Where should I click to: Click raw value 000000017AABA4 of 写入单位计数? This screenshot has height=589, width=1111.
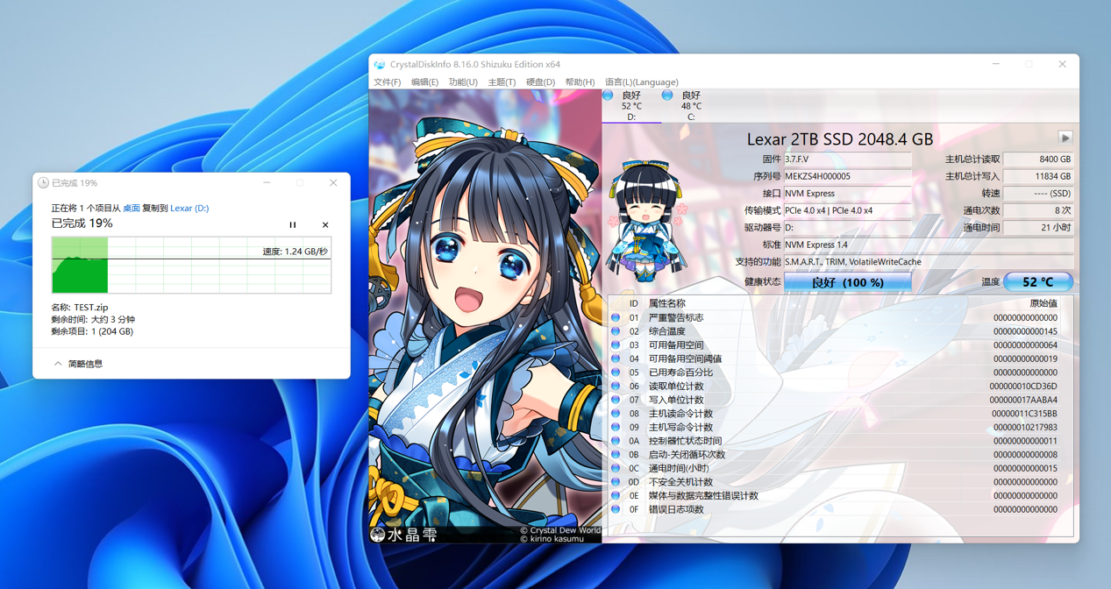coord(1023,400)
